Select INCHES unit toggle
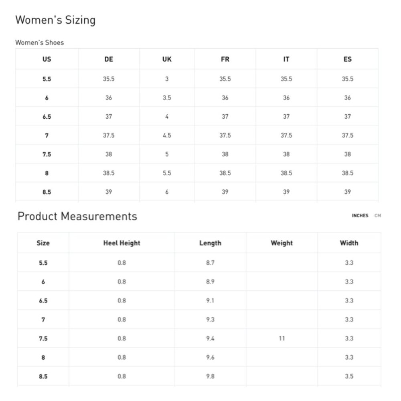 point(360,216)
